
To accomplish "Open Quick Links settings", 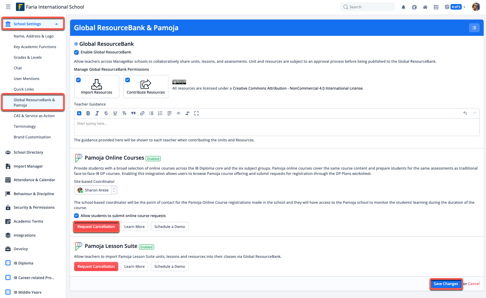I will [x=24, y=89].
